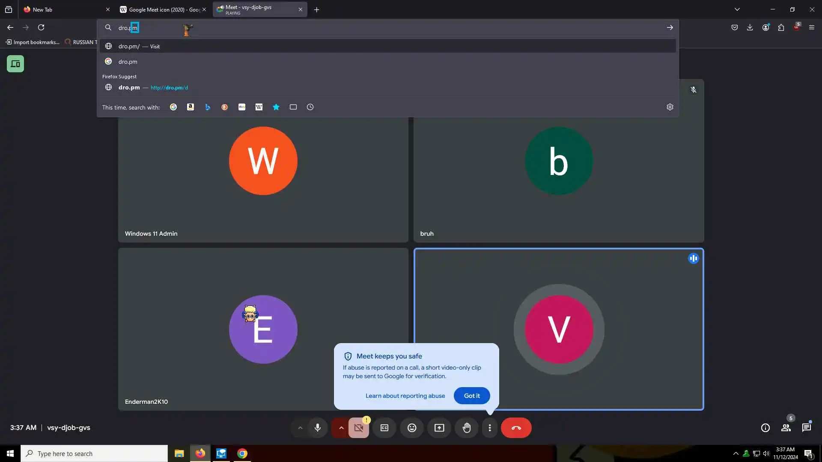Turn on the disabled camera button
This screenshot has height=462, width=822.
pyautogui.click(x=359, y=428)
